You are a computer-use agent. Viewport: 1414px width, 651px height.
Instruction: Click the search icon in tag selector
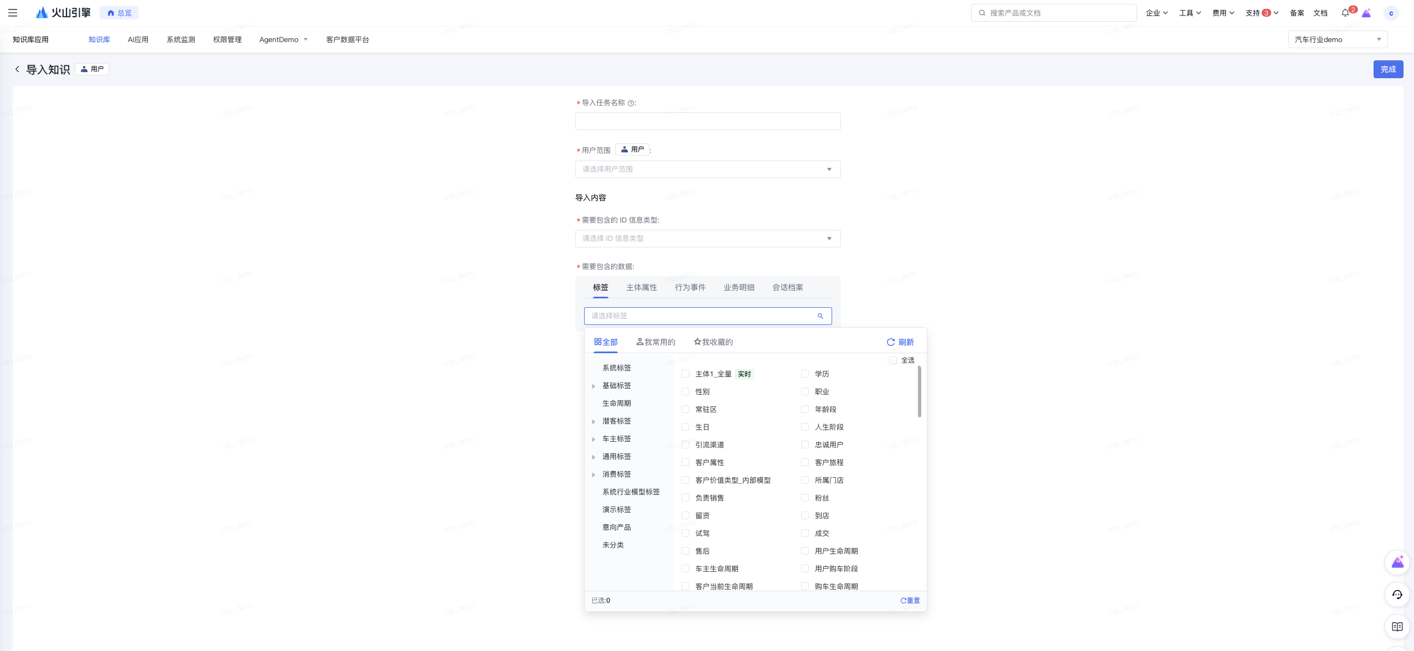pyautogui.click(x=820, y=316)
